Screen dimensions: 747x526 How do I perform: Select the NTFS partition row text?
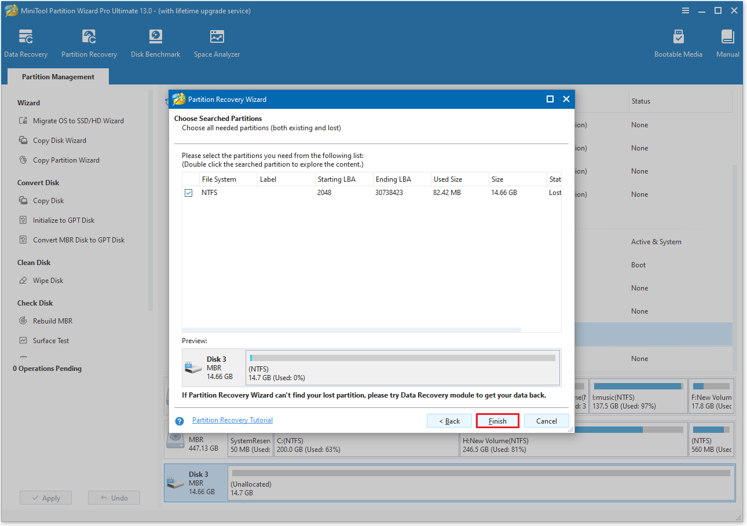pyautogui.click(x=210, y=193)
